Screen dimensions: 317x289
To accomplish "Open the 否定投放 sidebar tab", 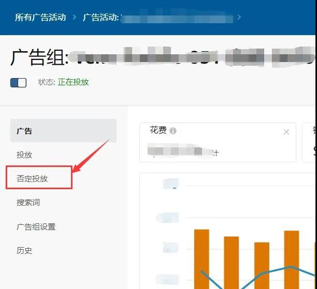I will [32, 178].
